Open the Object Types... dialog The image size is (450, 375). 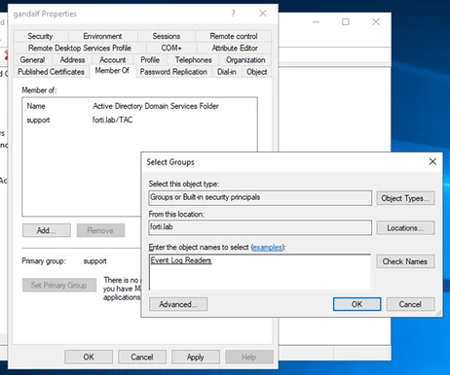pos(405,198)
